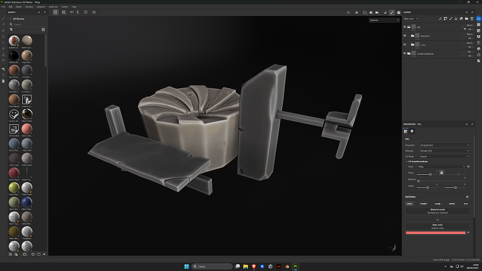482x271 pixels.
Task: Toggle the rough channel button
Action: 438,203
